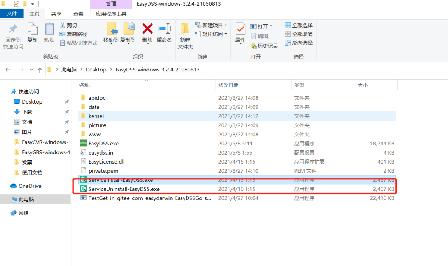Click the Paste (粘贴) clipboard icon
The width and height of the screenshot is (448, 266).
tap(49, 29)
